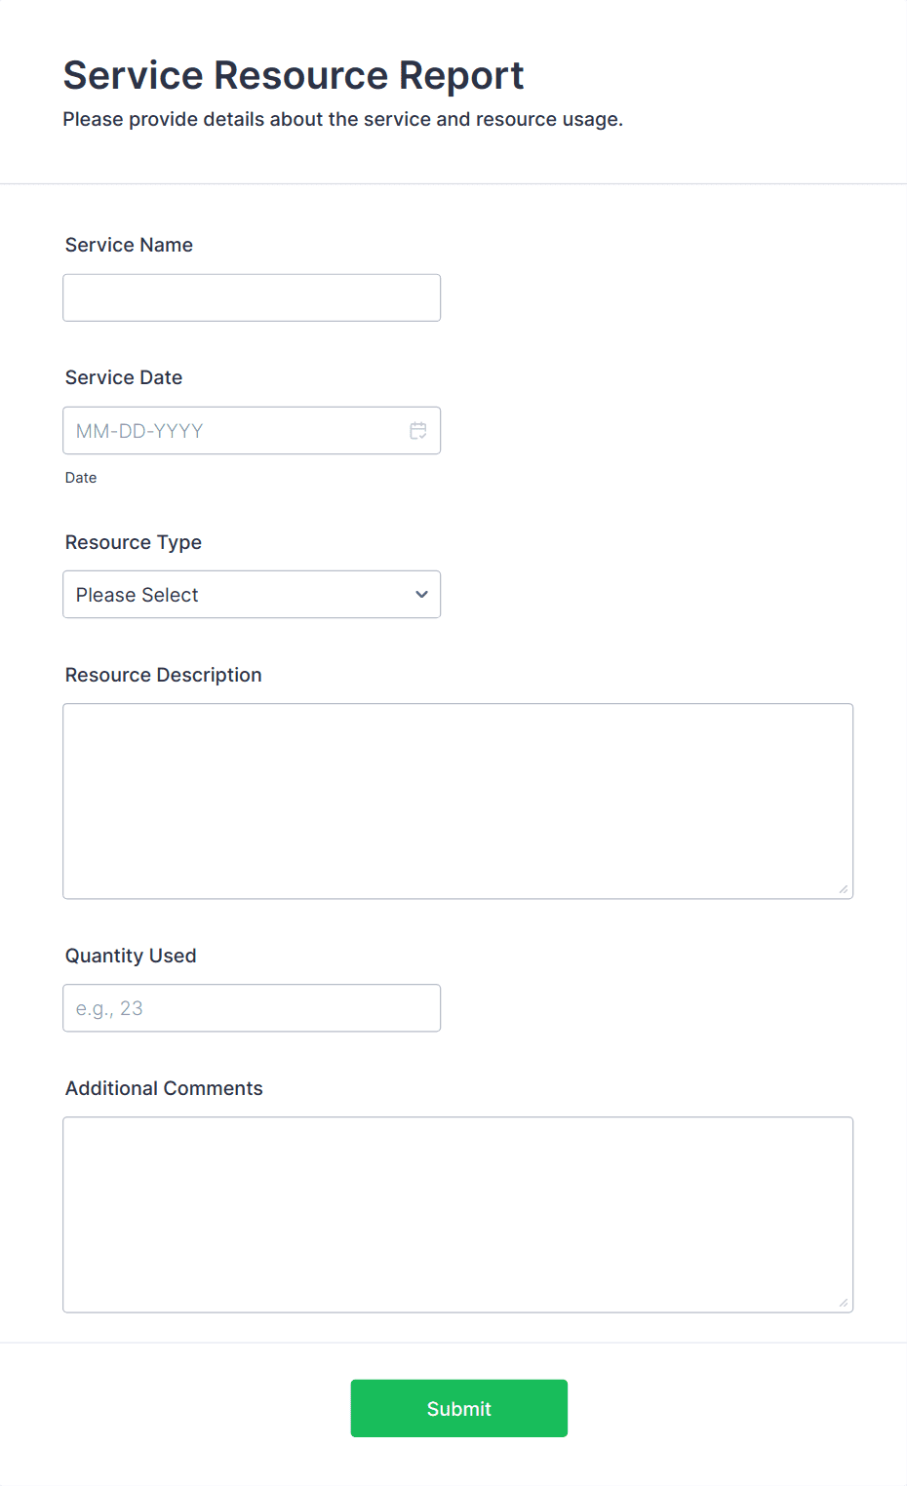Click the Resource Type label
Viewport: 907px width, 1486px height.
point(133,542)
